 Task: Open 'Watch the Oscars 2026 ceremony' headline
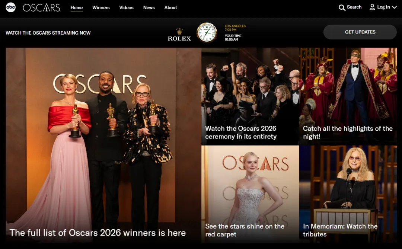point(241,133)
